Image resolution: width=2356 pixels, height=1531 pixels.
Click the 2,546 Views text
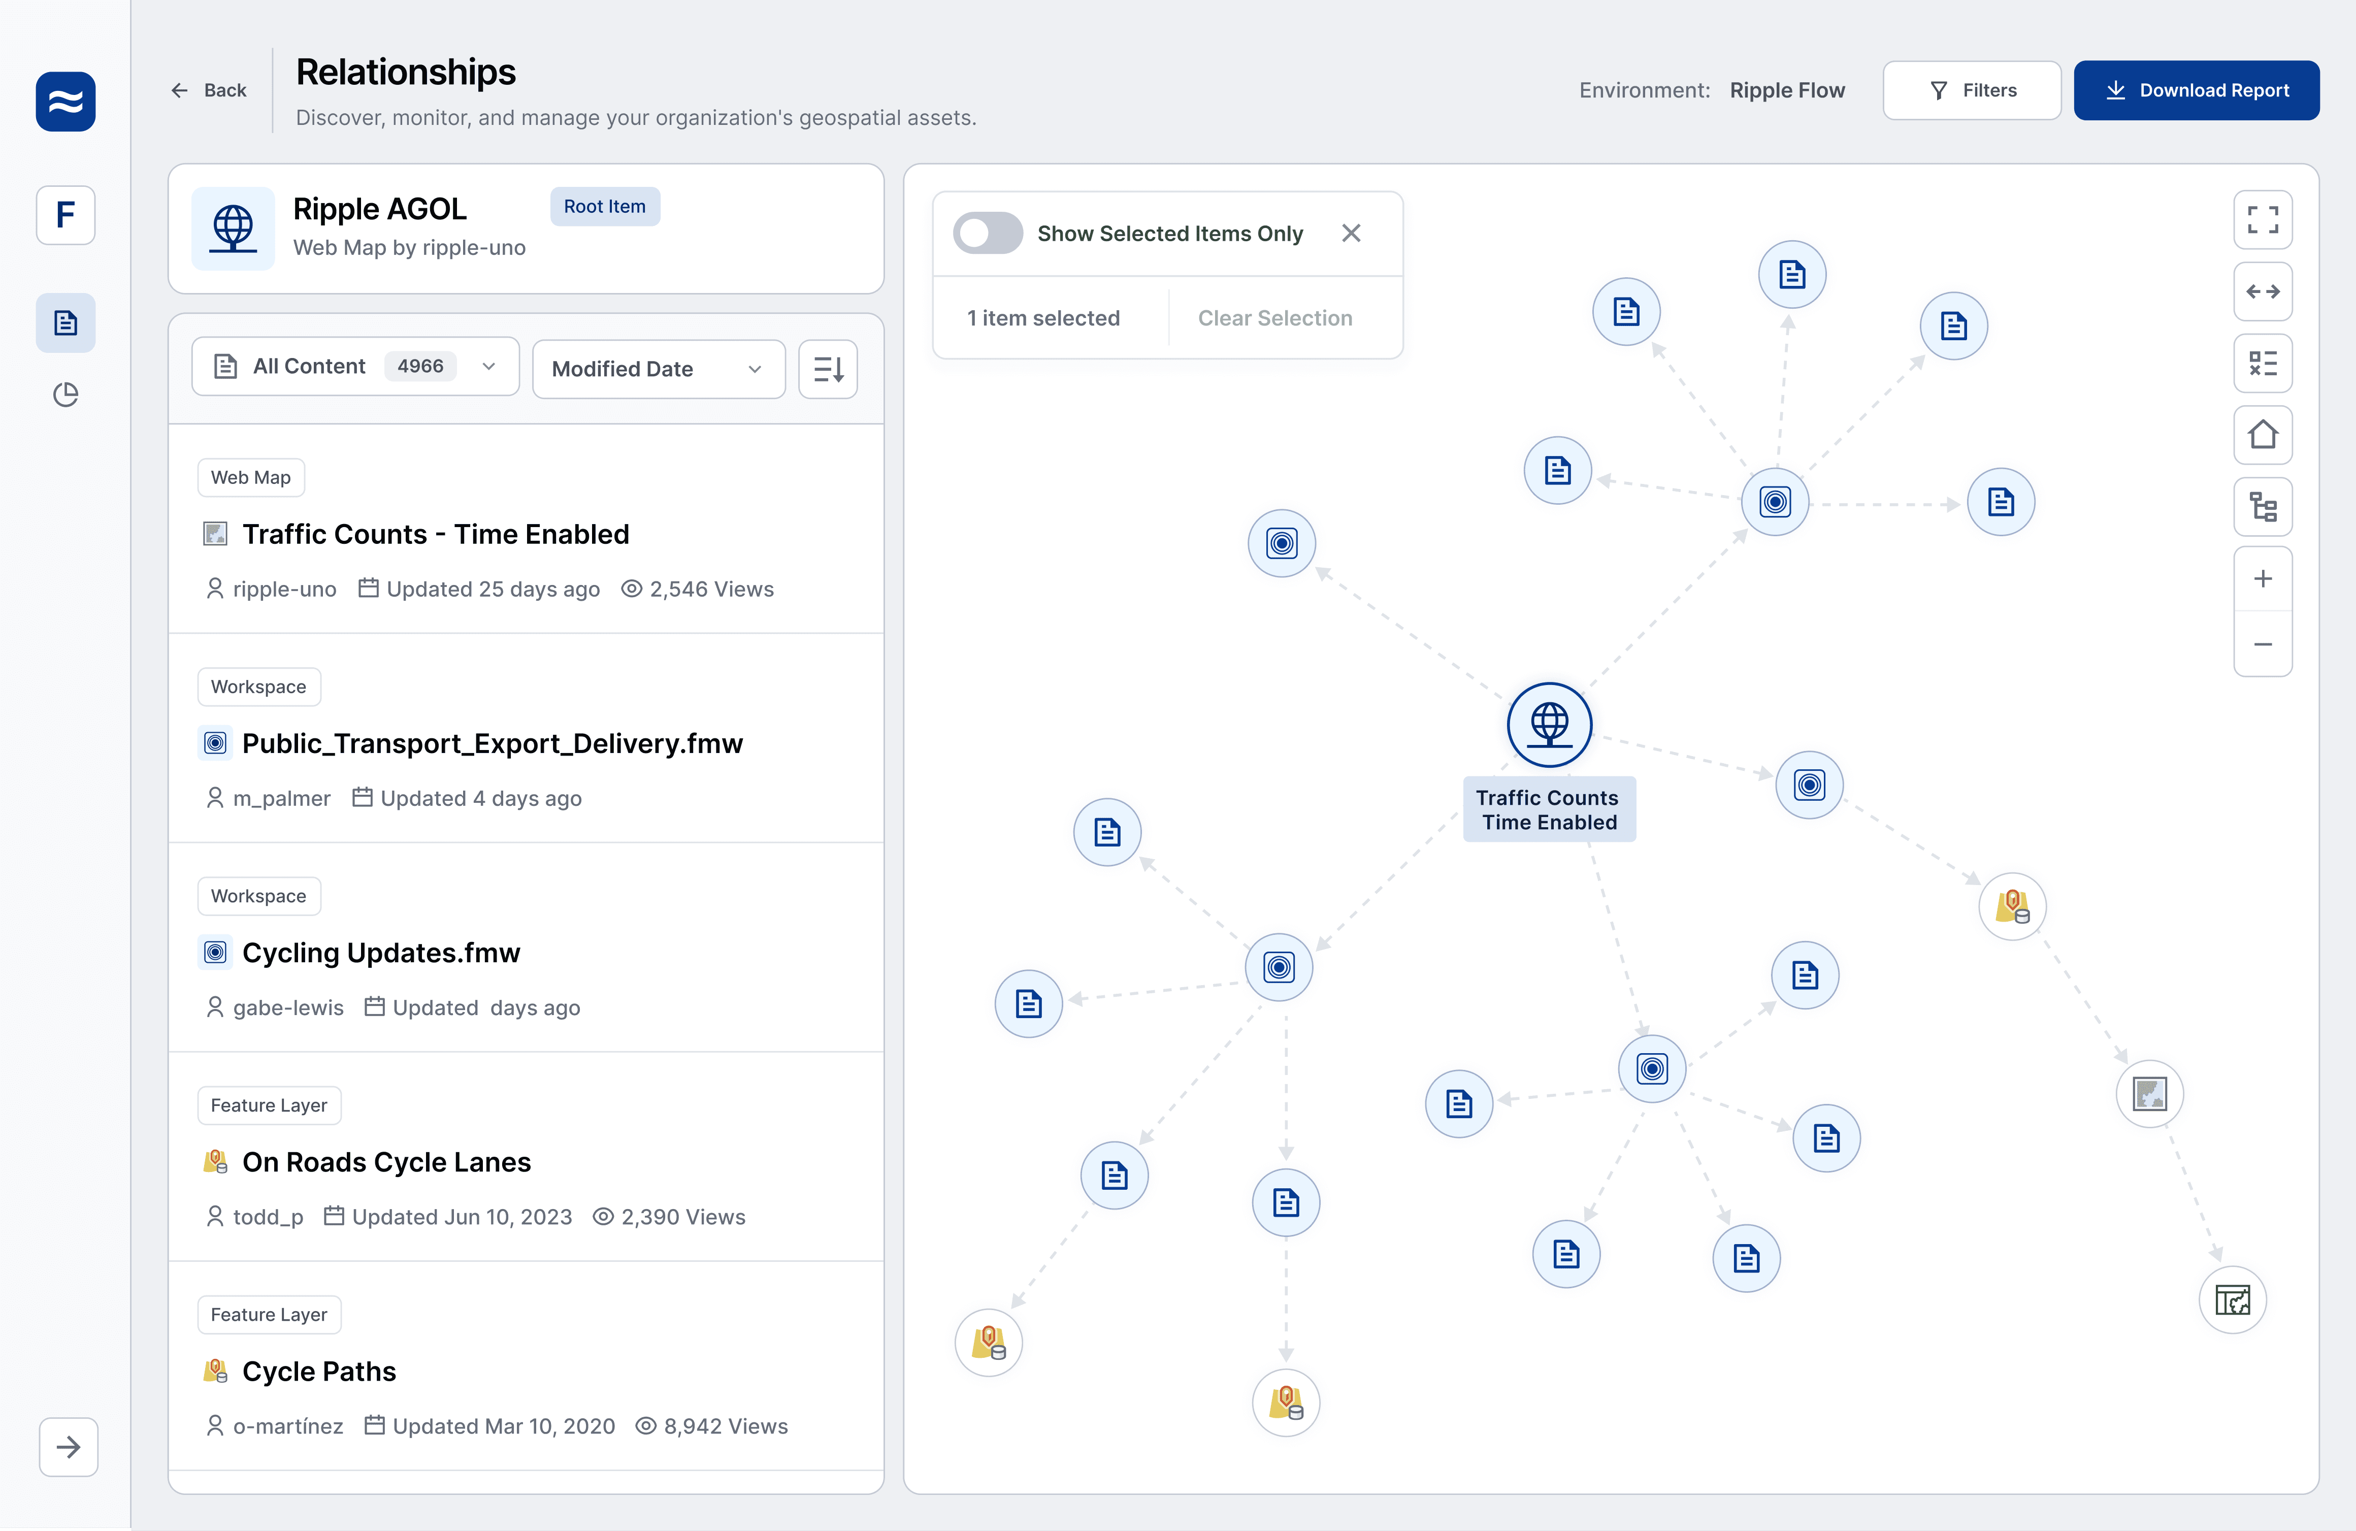coord(712,588)
